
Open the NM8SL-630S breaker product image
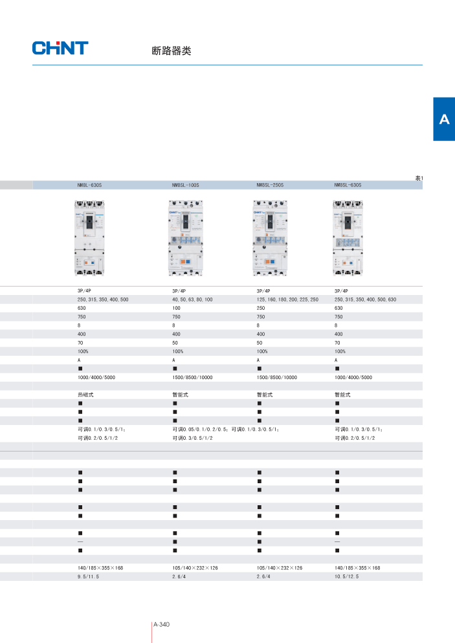pos(349,237)
